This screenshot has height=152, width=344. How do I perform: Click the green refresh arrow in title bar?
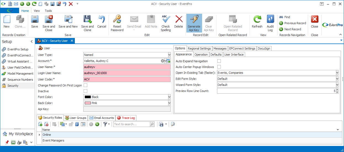click(x=34, y=4)
